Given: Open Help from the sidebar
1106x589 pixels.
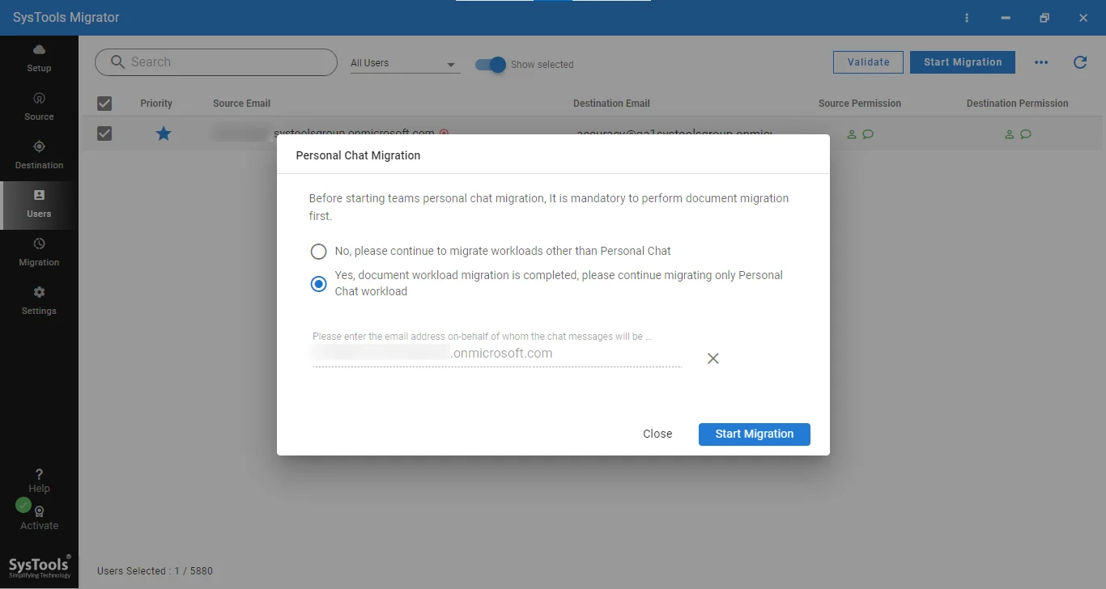Looking at the screenshot, I should pyautogui.click(x=39, y=481).
